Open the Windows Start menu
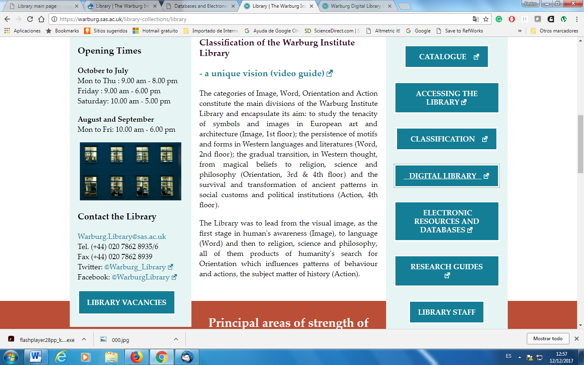The image size is (584, 365). [x=11, y=357]
